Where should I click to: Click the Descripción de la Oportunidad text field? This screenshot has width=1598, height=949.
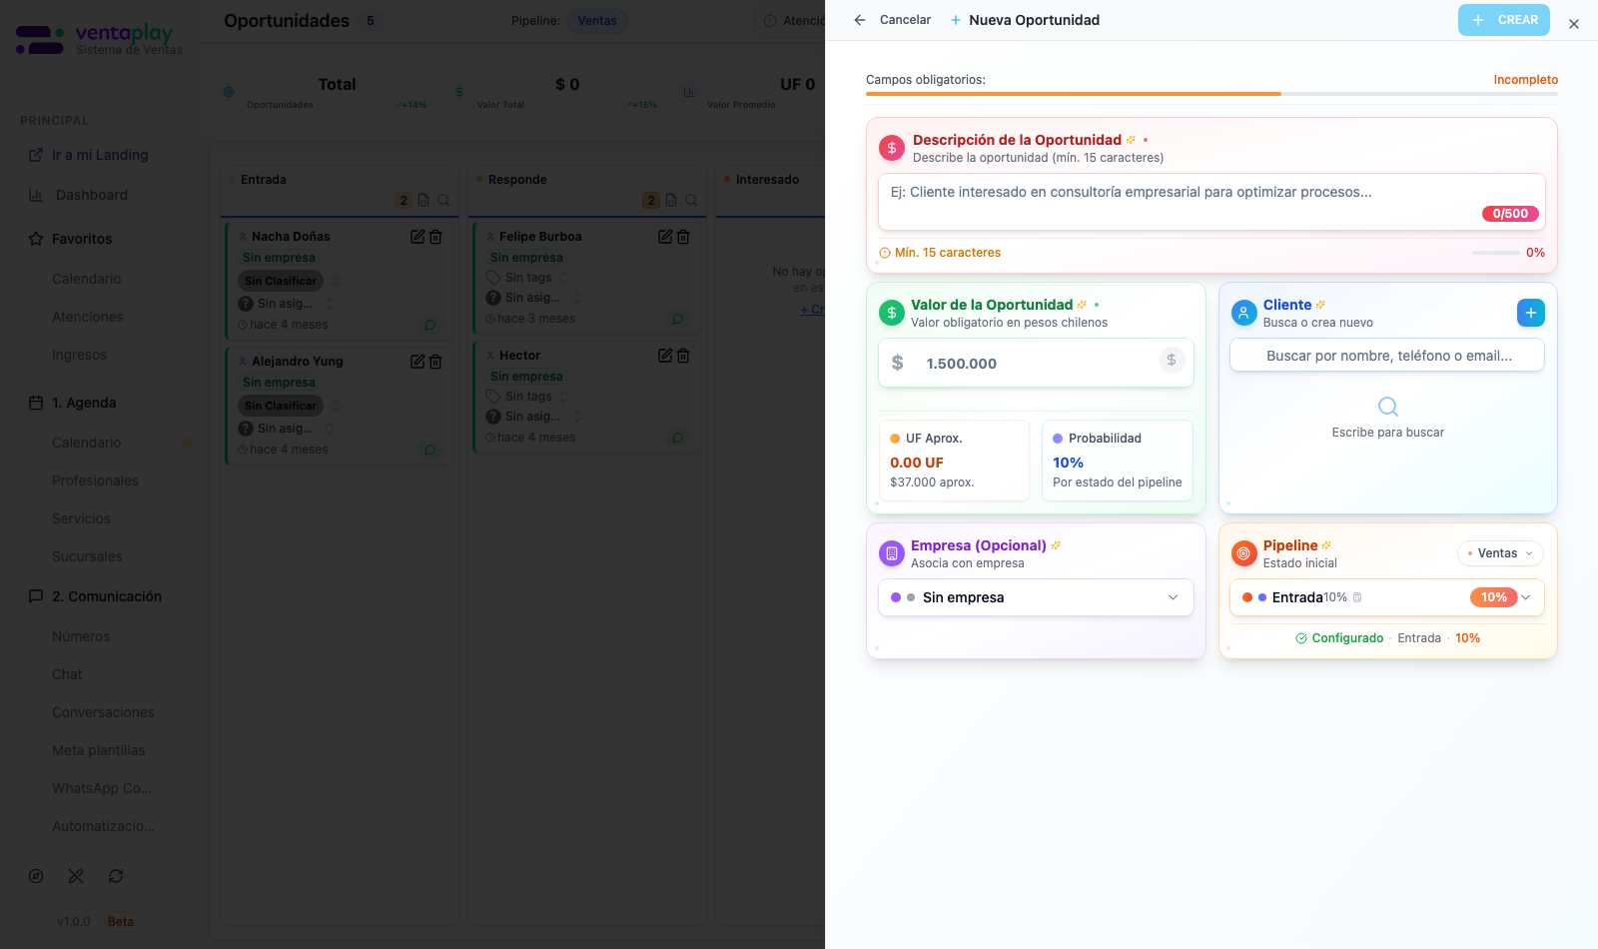point(1211,202)
